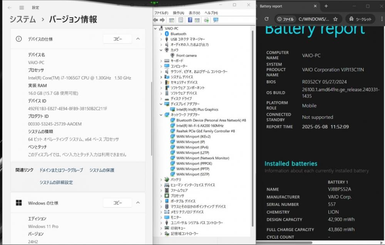Collapse the カメラ node in Device Manager
Screen dimensions: 385x245
pyautogui.click(x=161, y=50)
